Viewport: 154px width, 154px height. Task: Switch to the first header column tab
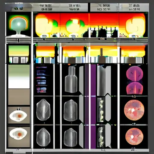[46, 7]
